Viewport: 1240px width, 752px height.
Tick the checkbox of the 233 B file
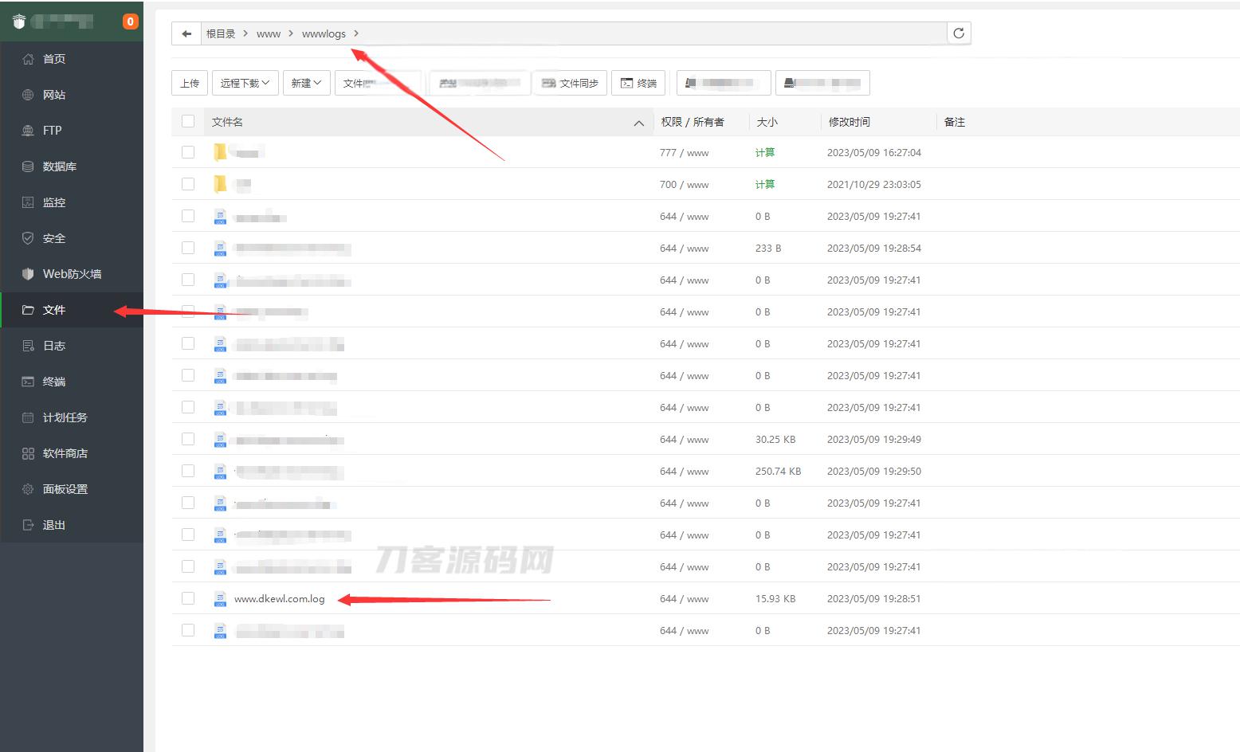(188, 248)
